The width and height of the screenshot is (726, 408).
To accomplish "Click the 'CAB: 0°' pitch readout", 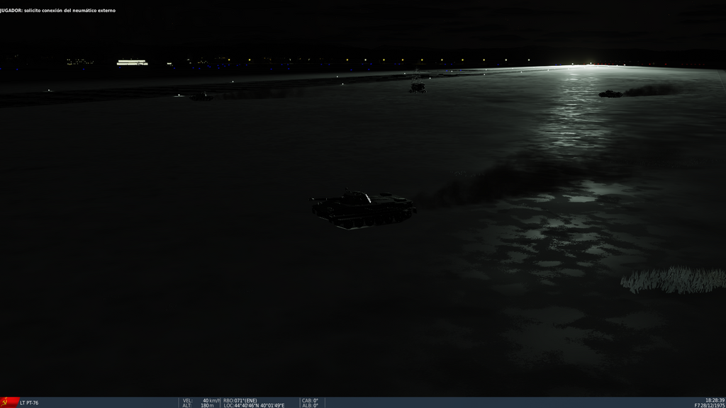I will [311, 401].
